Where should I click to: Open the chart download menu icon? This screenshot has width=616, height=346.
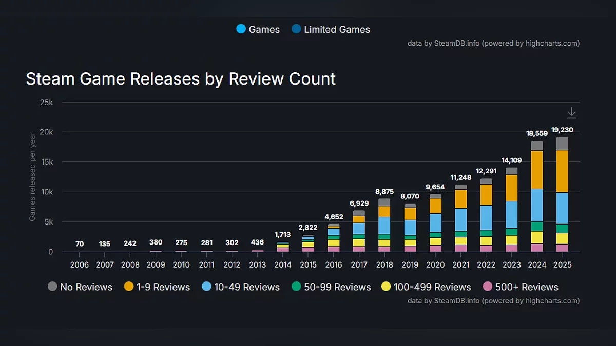point(571,113)
